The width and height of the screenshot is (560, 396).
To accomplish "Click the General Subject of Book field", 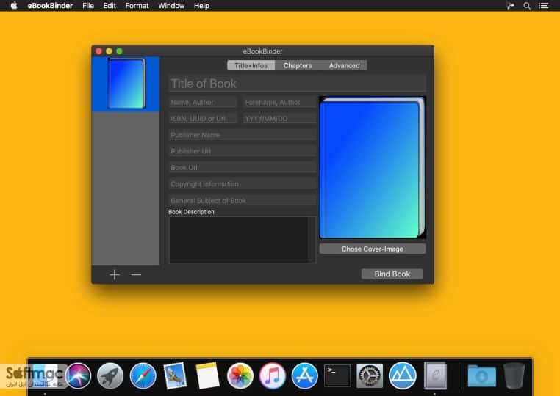I will 243,200.
